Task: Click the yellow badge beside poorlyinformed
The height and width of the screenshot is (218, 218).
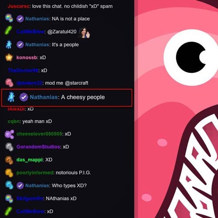Action: (x=9, y=173)
